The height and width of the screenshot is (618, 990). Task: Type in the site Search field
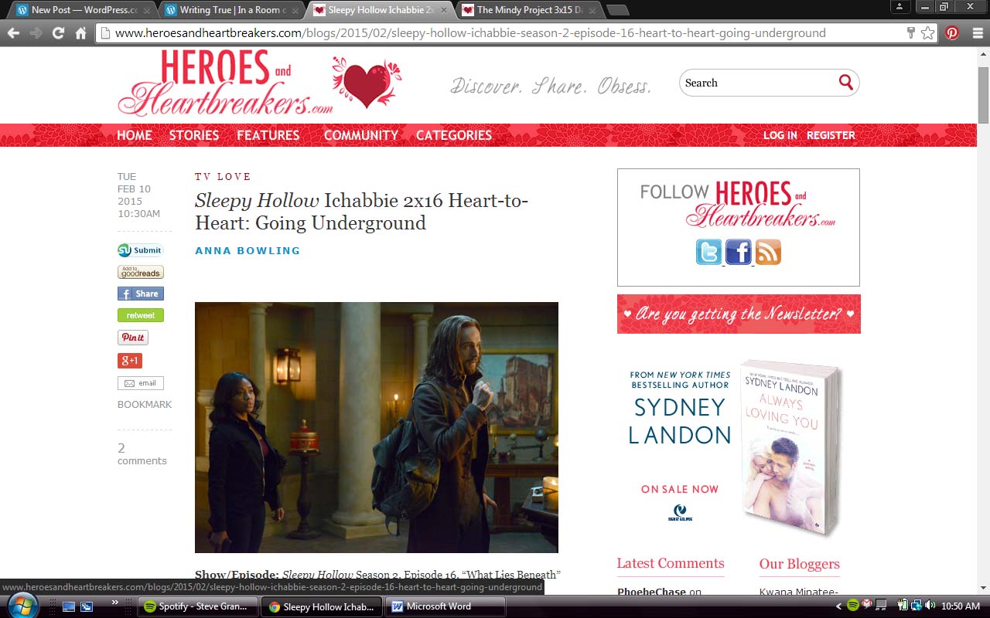758,83
